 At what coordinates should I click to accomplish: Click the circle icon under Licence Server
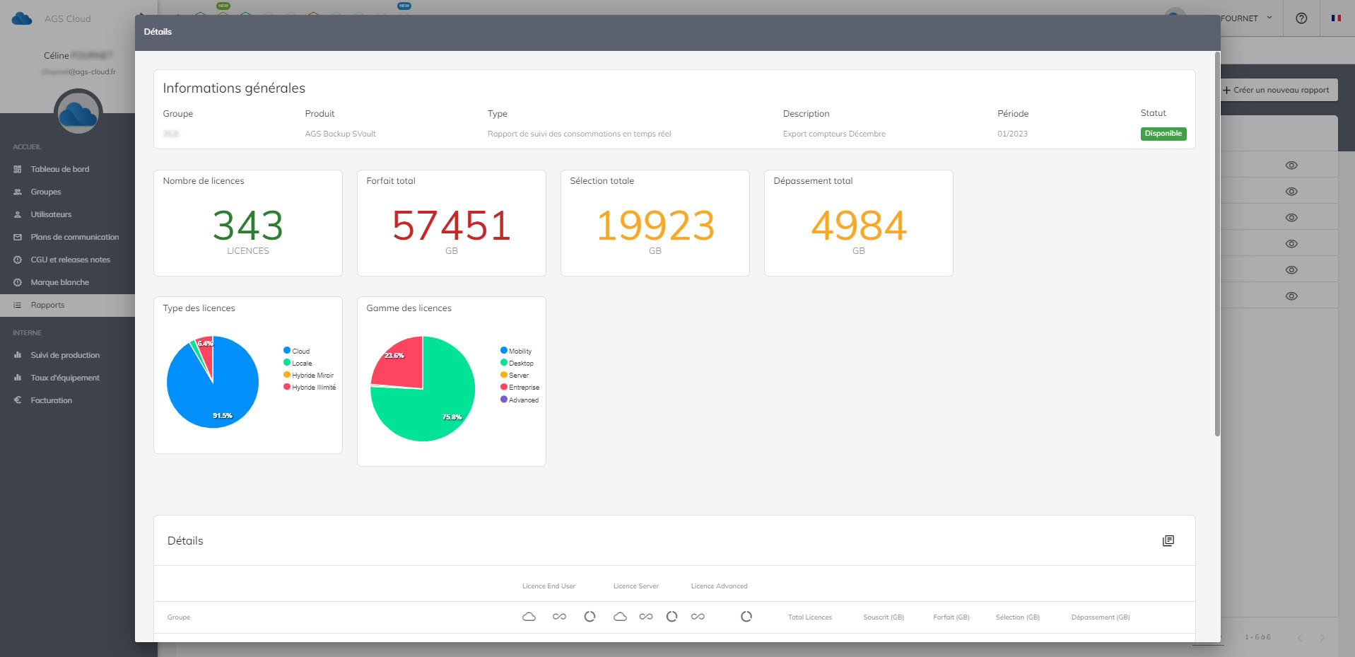point(671,617)
